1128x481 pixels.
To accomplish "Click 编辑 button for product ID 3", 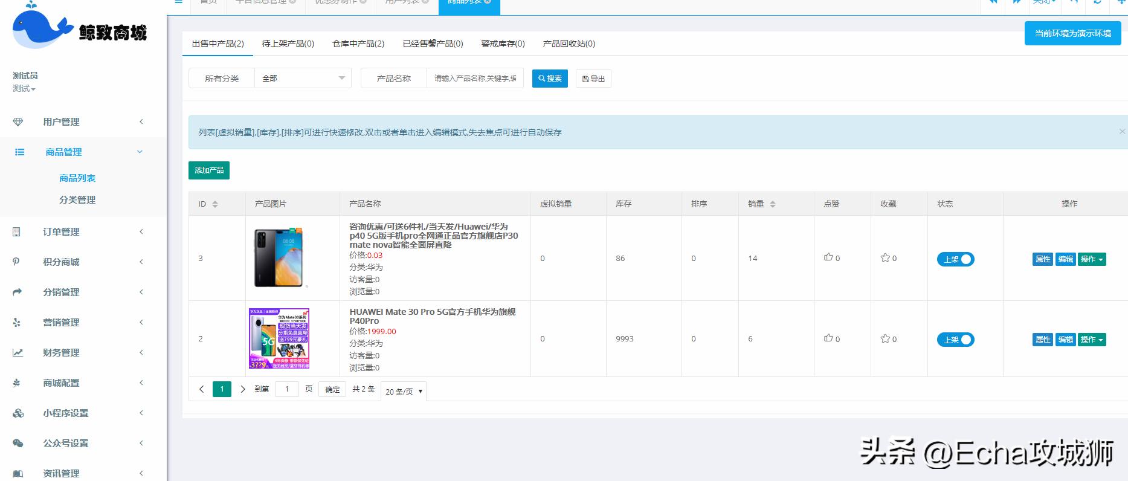I will pyautogui.click(x=1065, y=259).
